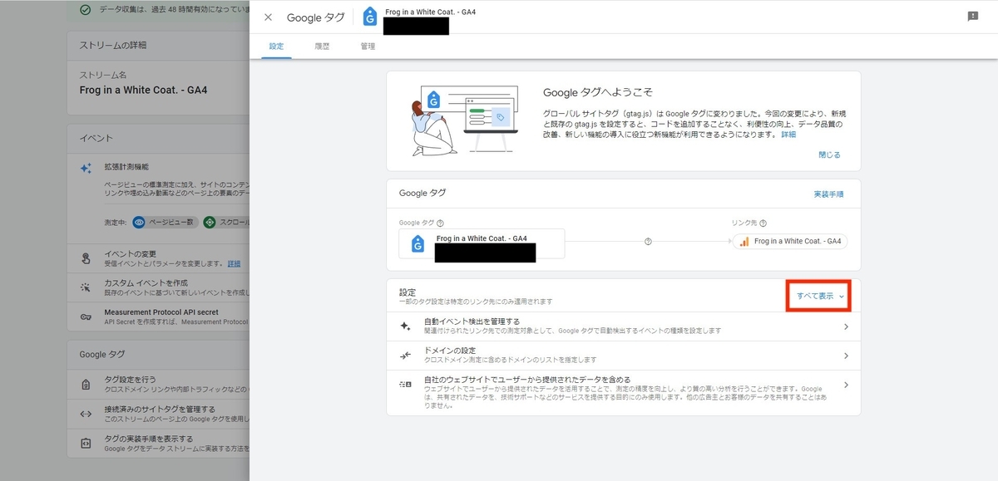Open Measurement Protocol API secret in background page

(158, 317)
